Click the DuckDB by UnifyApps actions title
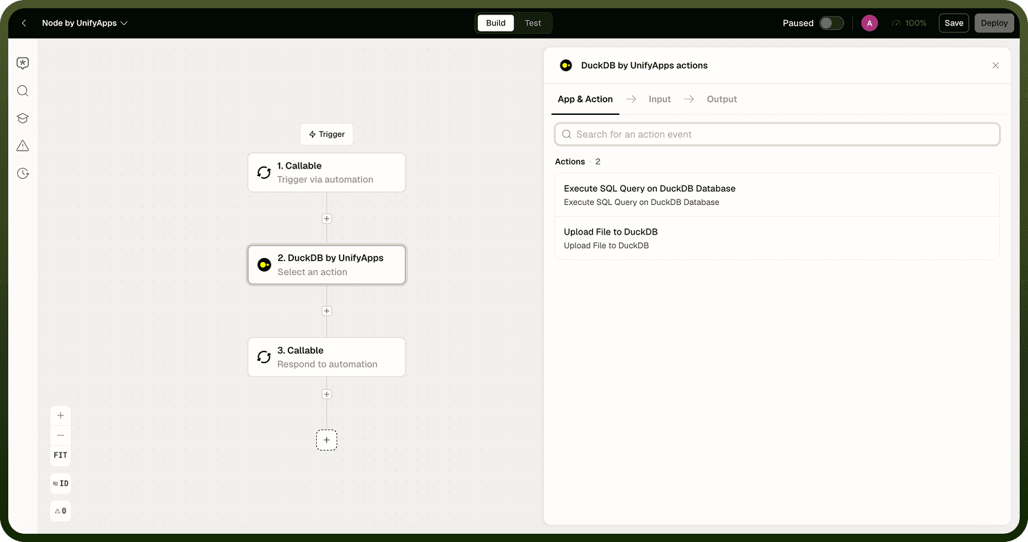Image resolution: width=1028 pixels, height=542 pixels. pyautogui.click(x=644, y=65)
